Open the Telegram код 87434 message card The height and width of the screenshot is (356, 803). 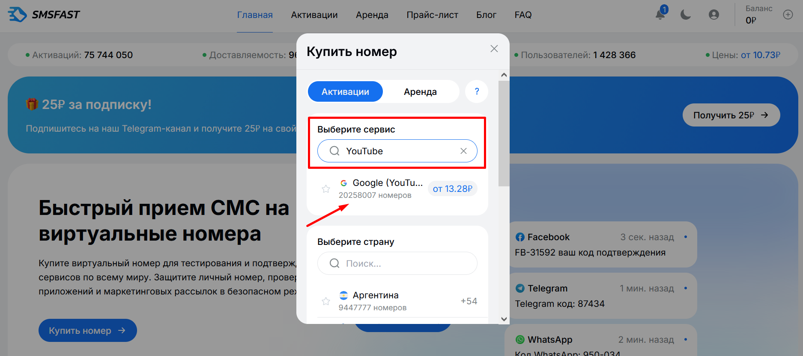[601, 296]
